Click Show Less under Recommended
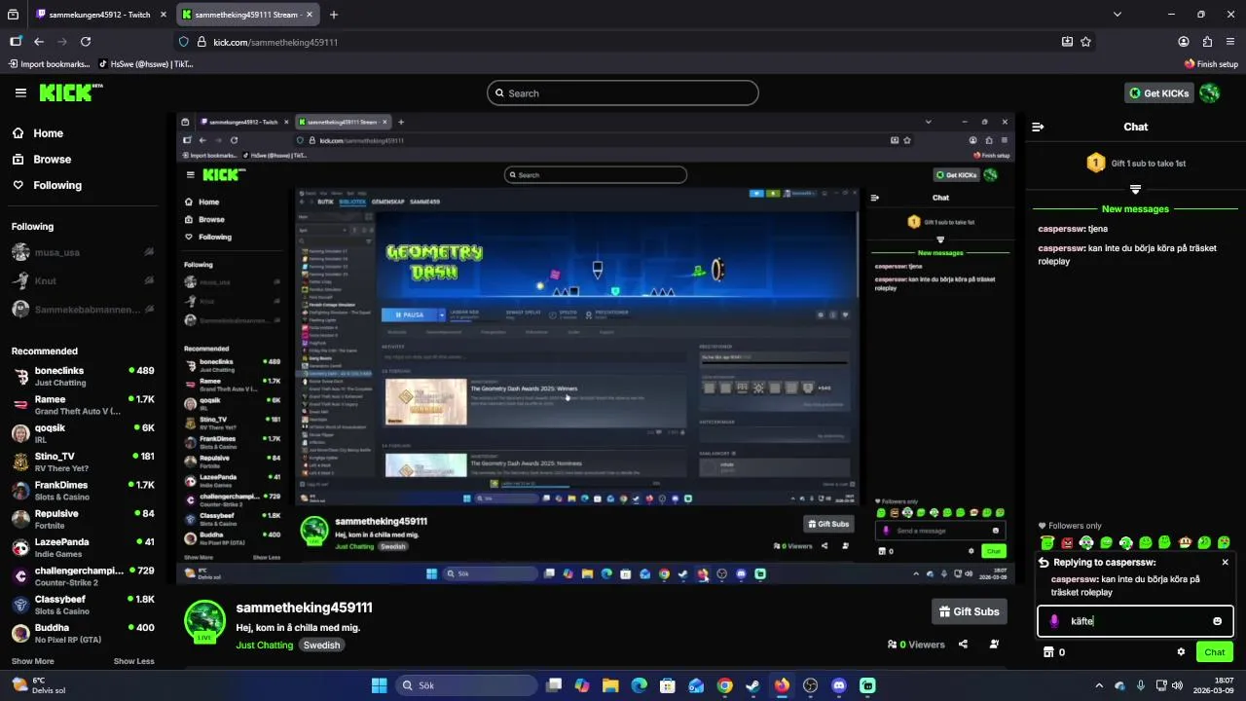The height and width of the screenshot is (701, 1246). click(134, 661)
